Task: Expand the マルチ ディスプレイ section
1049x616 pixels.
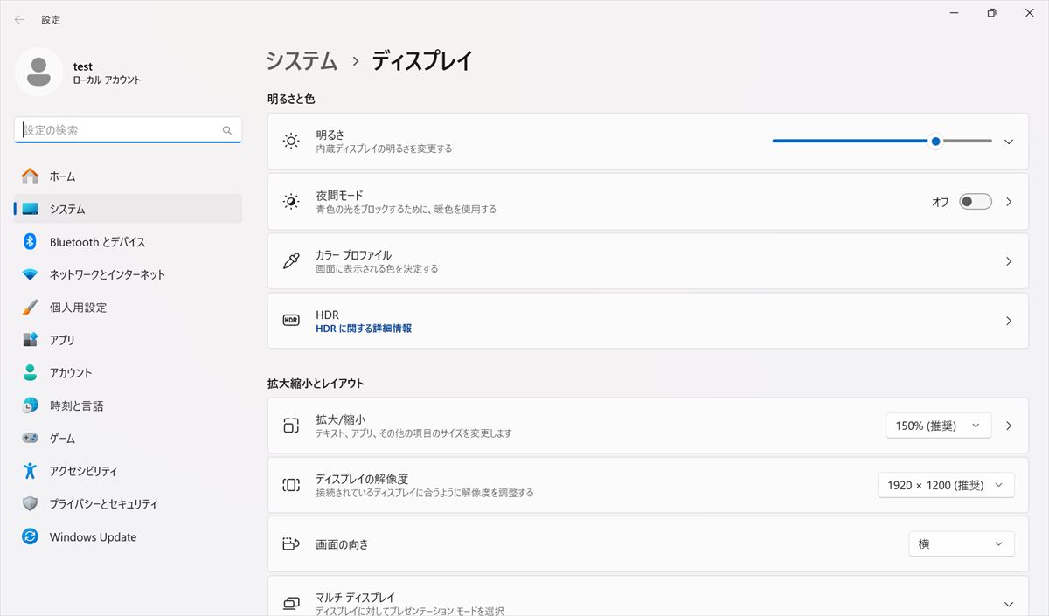Action: pyautogui.click(x=1009, y=604)
